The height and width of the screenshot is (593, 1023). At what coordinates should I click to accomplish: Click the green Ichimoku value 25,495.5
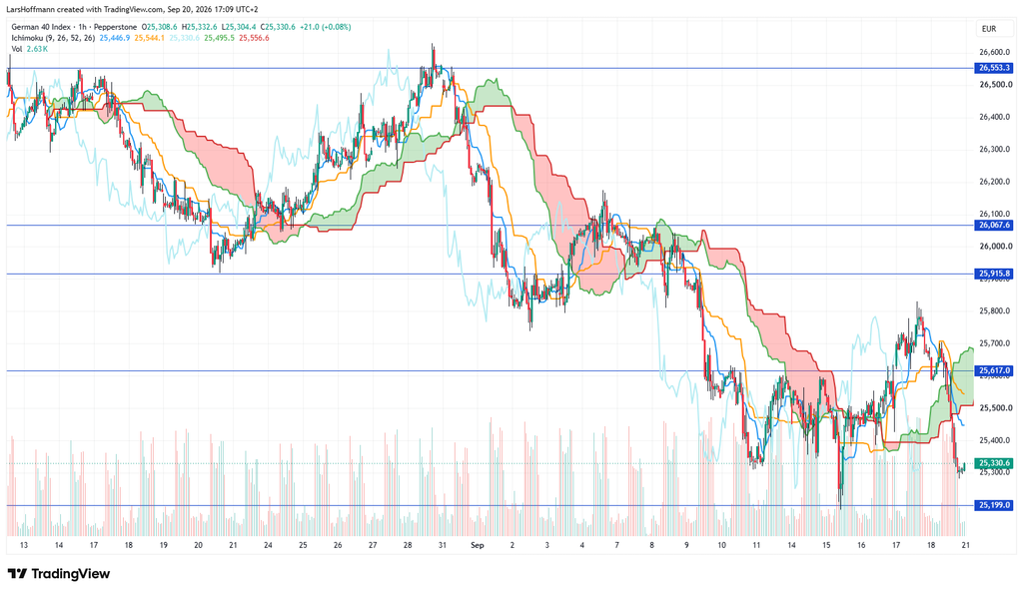coord(219,38)
